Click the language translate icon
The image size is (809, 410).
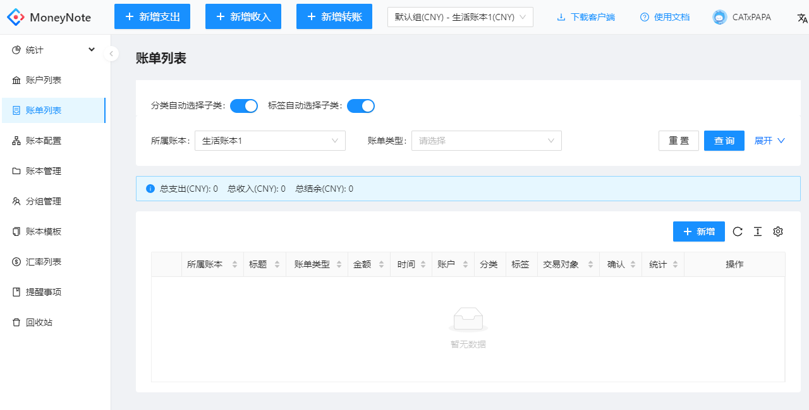coord(803,18)
